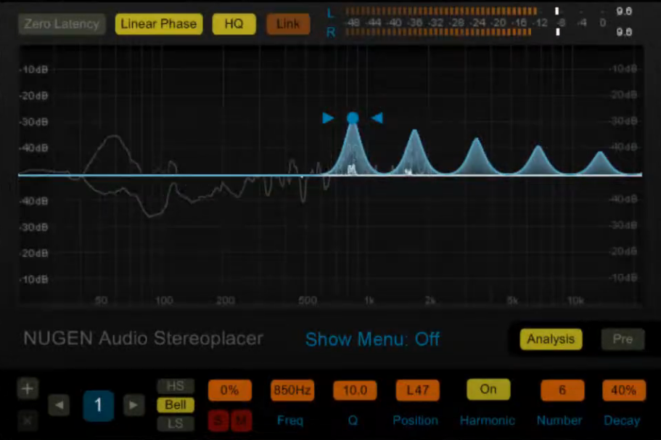Click the R channel meter
This screenshot has height=440, width=661.
[x=438, y=32]
